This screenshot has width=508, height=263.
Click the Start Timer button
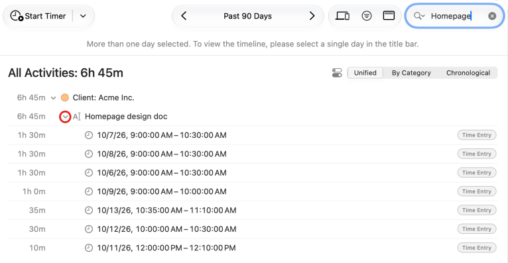[x=38, y=16]
